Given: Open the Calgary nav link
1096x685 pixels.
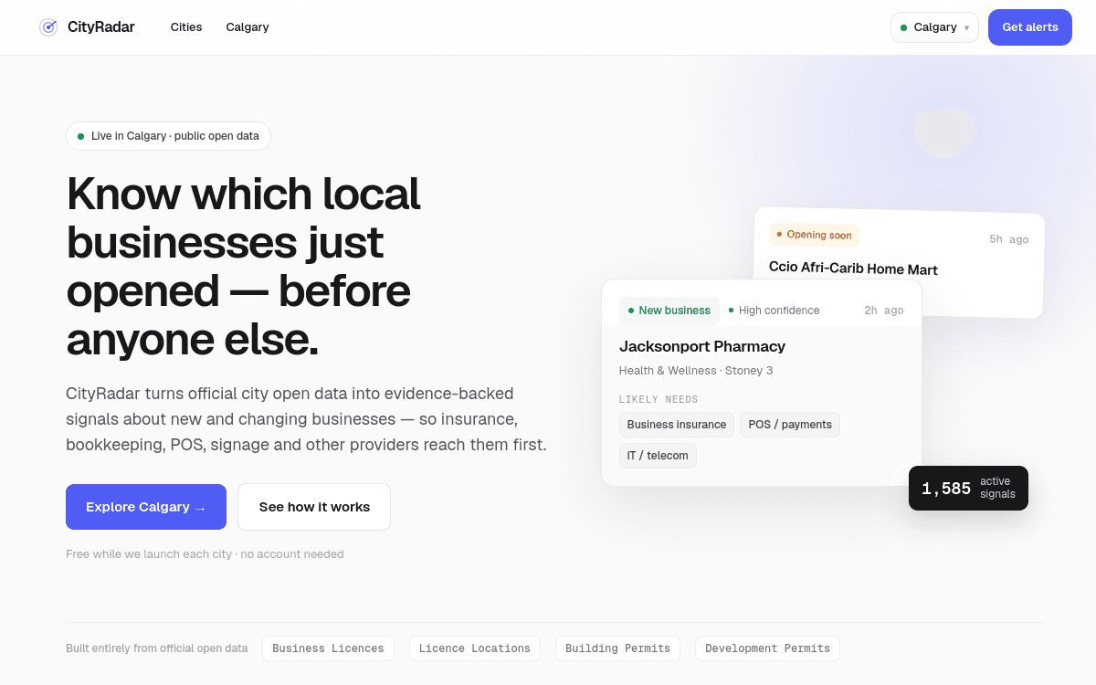Looking at the screenshot, I should tap(248, 27).
